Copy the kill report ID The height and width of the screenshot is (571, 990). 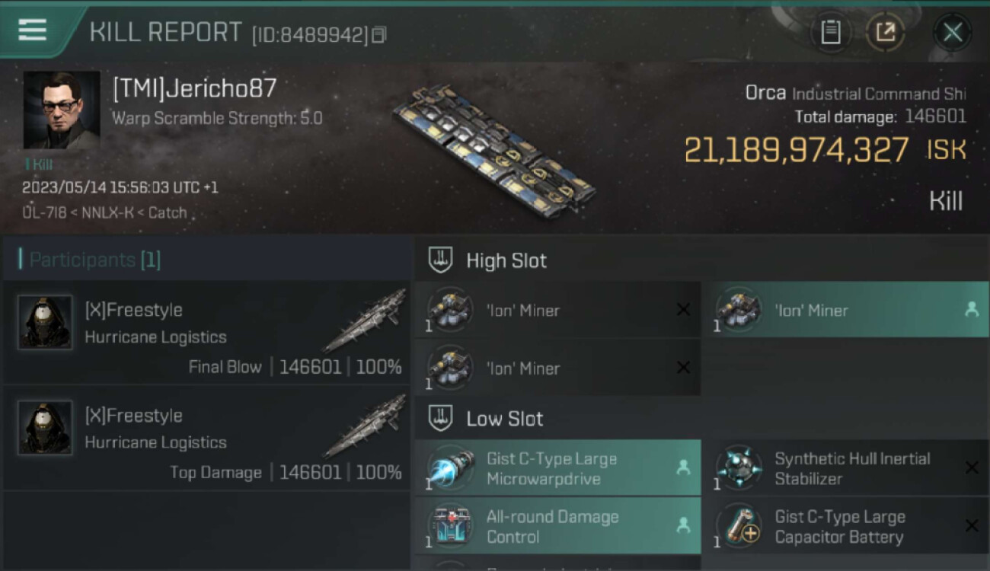point(379,34)
